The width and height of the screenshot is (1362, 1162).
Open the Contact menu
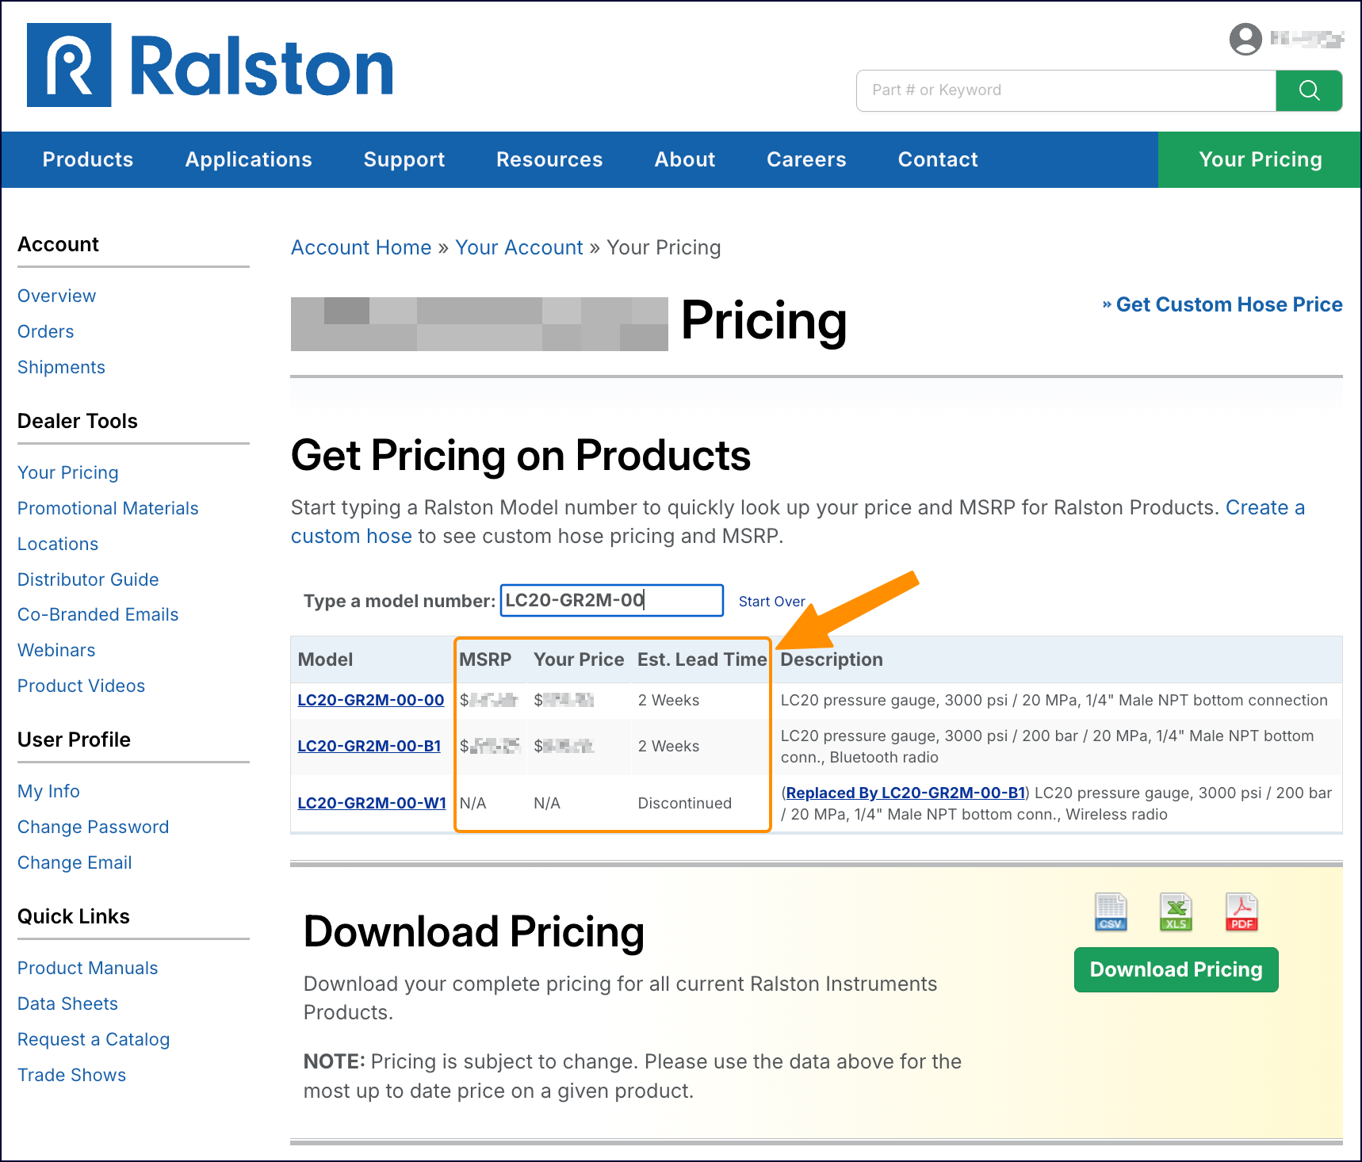pyautogui.click(x=938, y=159)
